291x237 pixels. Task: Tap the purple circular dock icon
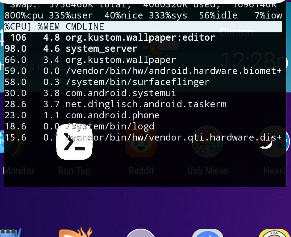(x=141, y=233)
